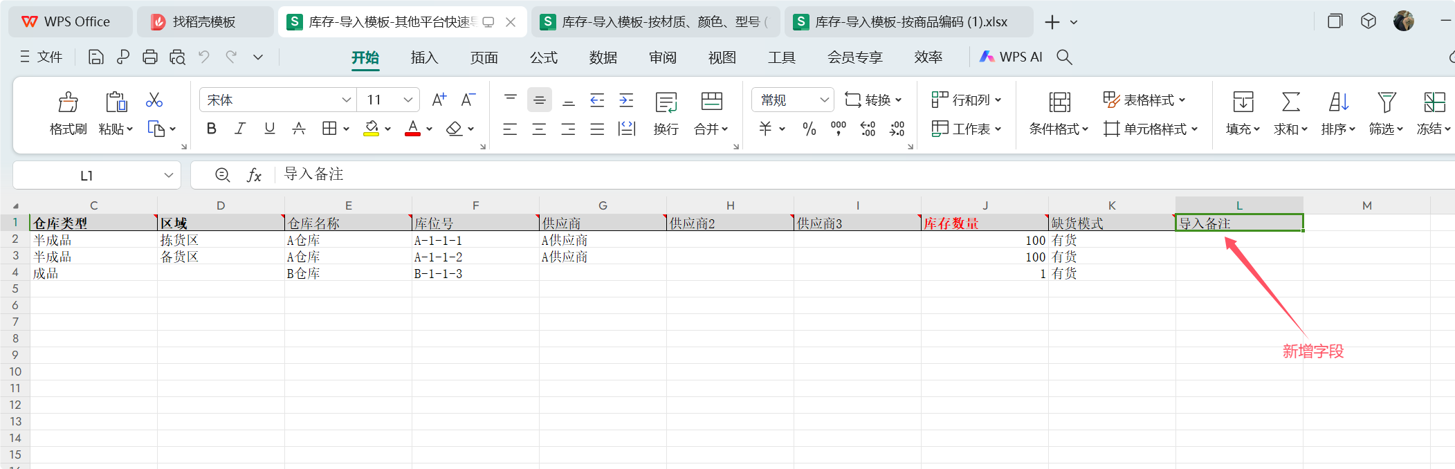Click the Merge cells (合并) icon
The image size is (1455, 469).
[x=712, y=102]
